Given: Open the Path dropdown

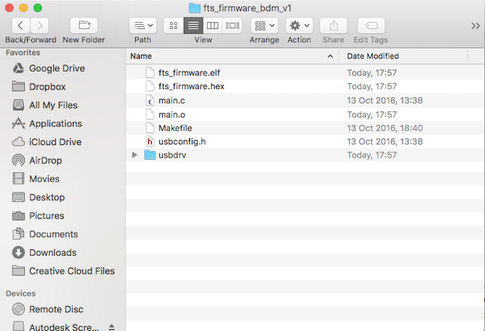Looking at the screenshot, I should [x=143, y=26].
